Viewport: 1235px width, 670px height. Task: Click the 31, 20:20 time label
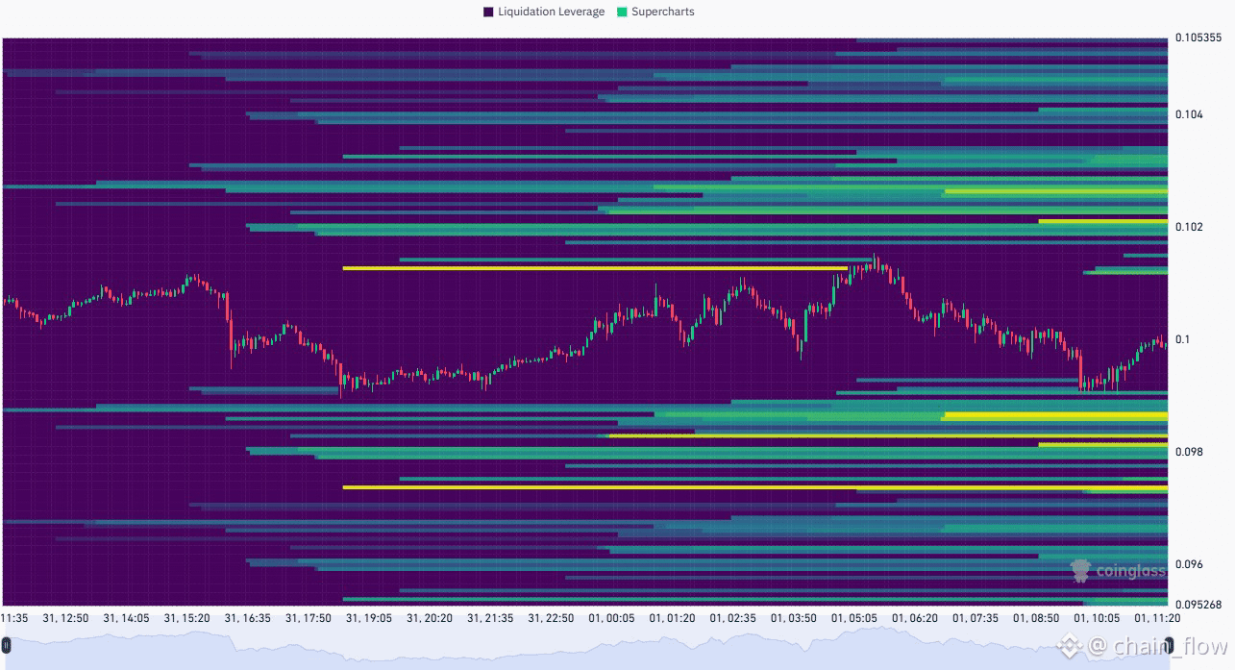point(430,618)
